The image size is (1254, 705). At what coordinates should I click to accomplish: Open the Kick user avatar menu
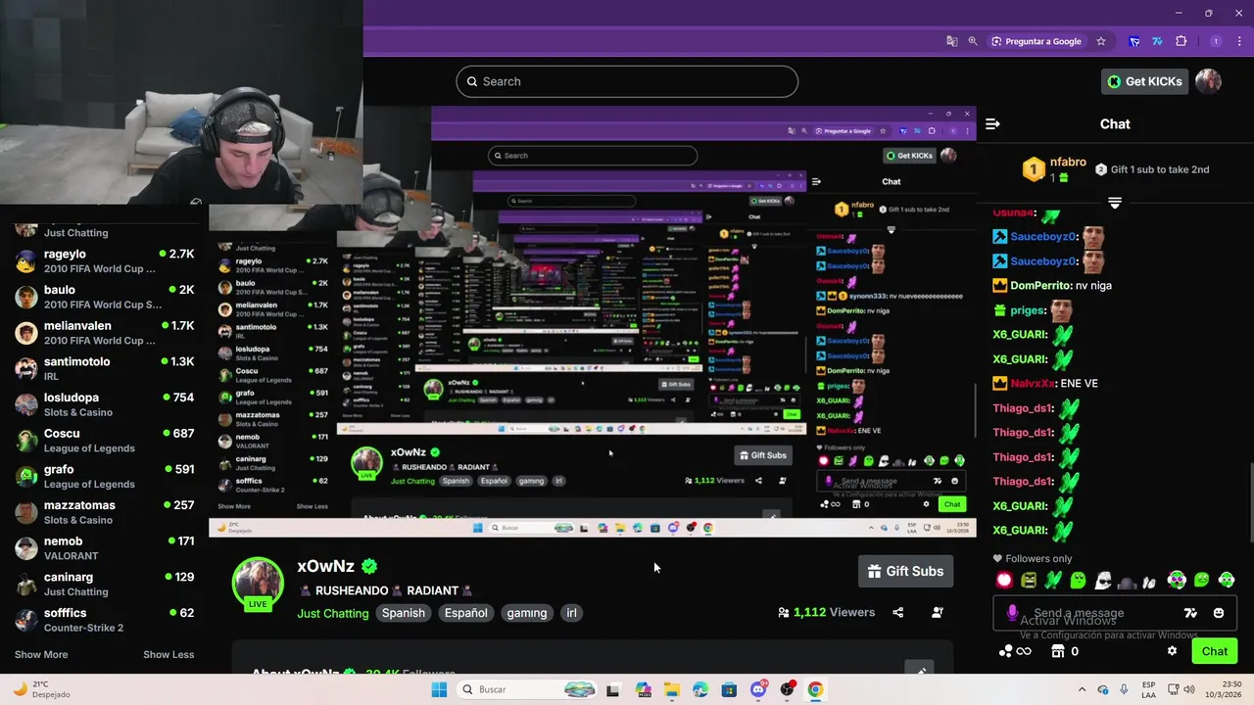pos(1208,81)
